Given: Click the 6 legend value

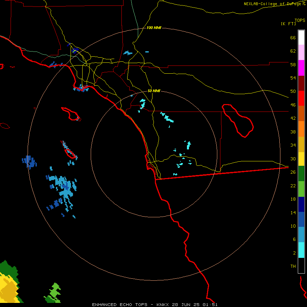Looking at the screenshot, I should tap(294, 239).
